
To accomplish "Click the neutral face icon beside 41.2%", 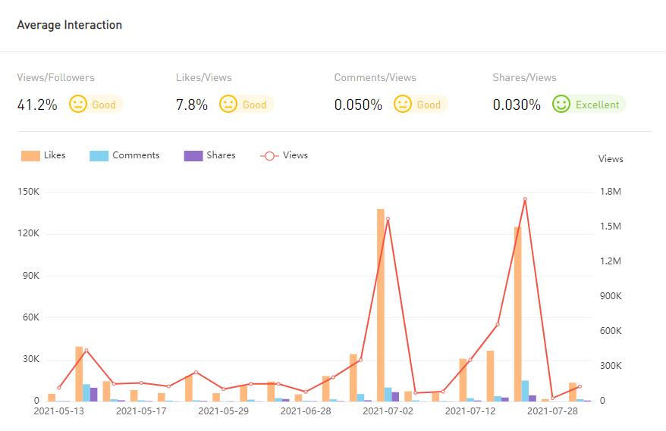I will pyautogui.click(x=78, y=105).
